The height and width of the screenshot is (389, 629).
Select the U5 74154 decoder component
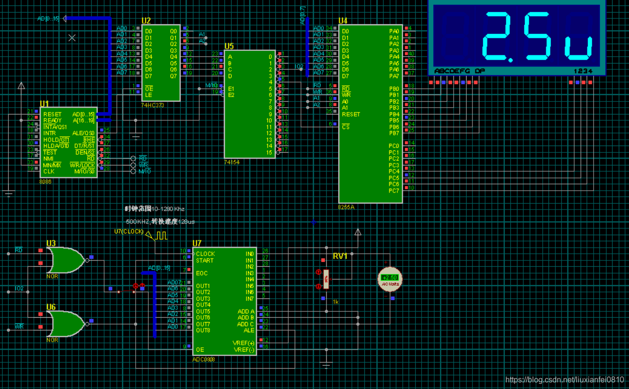click(250, 104)
